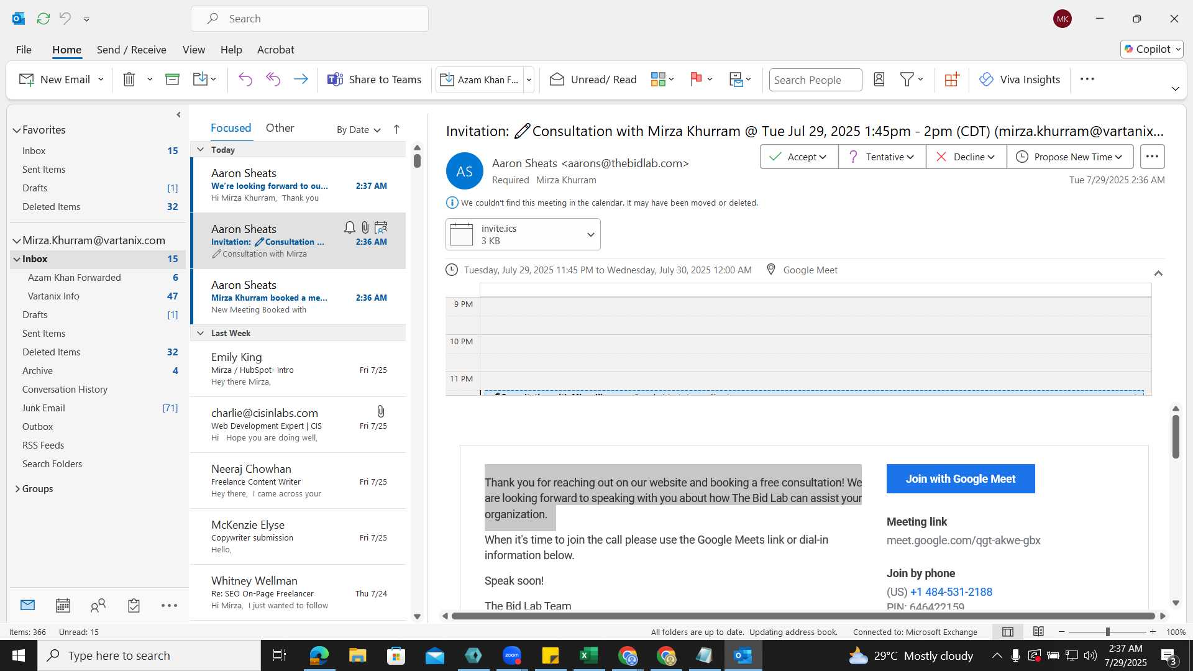
Task: Click the Share to Teams button
Action: [374, 80]
